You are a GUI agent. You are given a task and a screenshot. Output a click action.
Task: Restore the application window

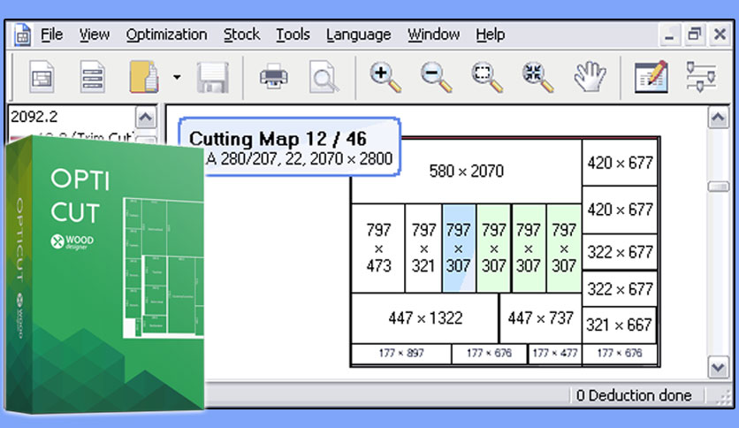pyautogui.click(x=694, y=34)
